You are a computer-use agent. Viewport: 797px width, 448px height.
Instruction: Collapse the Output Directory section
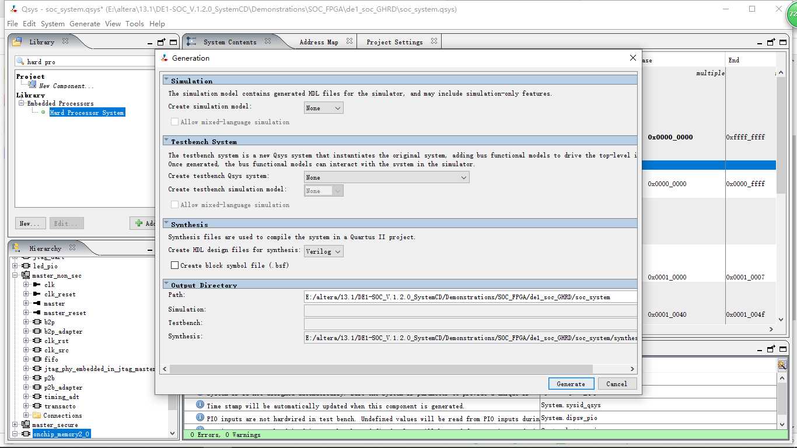pyautogui.click(x=166, y=285)
